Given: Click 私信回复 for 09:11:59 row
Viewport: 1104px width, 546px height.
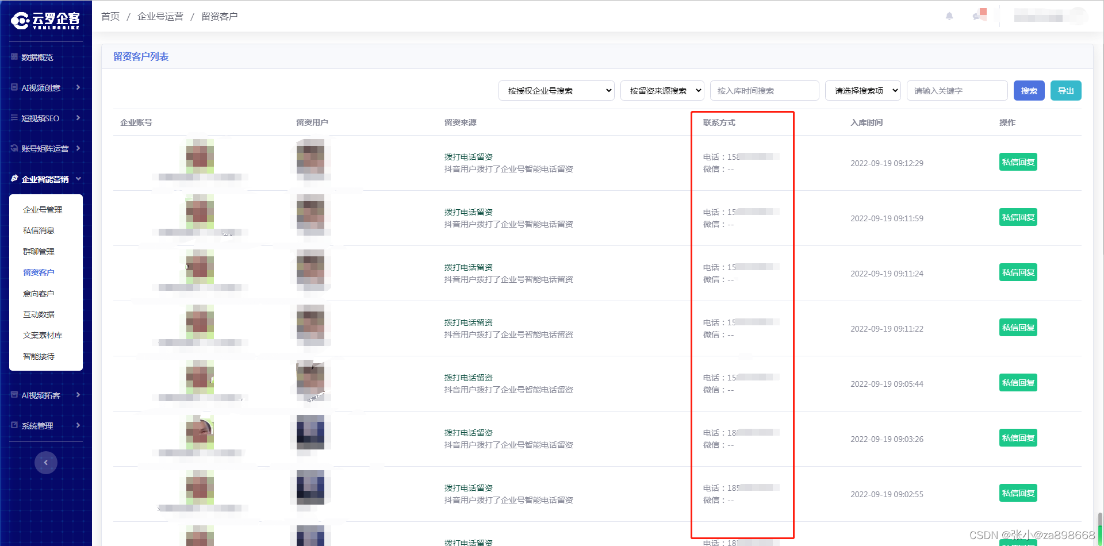Looking at the screenshot, I should point(1018,217).
